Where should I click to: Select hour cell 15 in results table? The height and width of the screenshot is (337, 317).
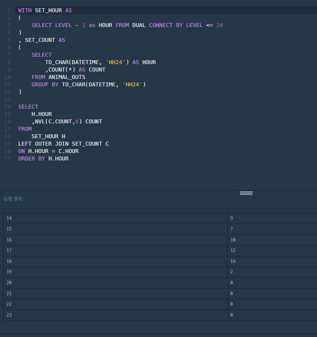(115, 229)
